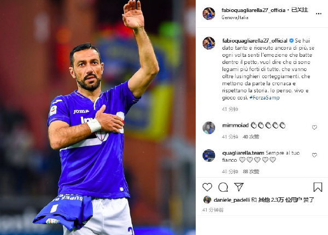View the 40 likes on mimmoiad's comment
Screen dimensions: 328x235
click(x=251, y=137)
